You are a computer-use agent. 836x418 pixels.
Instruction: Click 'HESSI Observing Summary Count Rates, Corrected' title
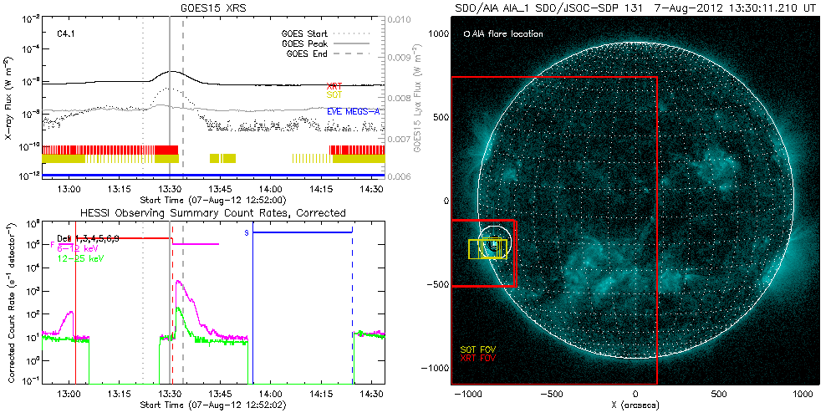pos(213,212)
